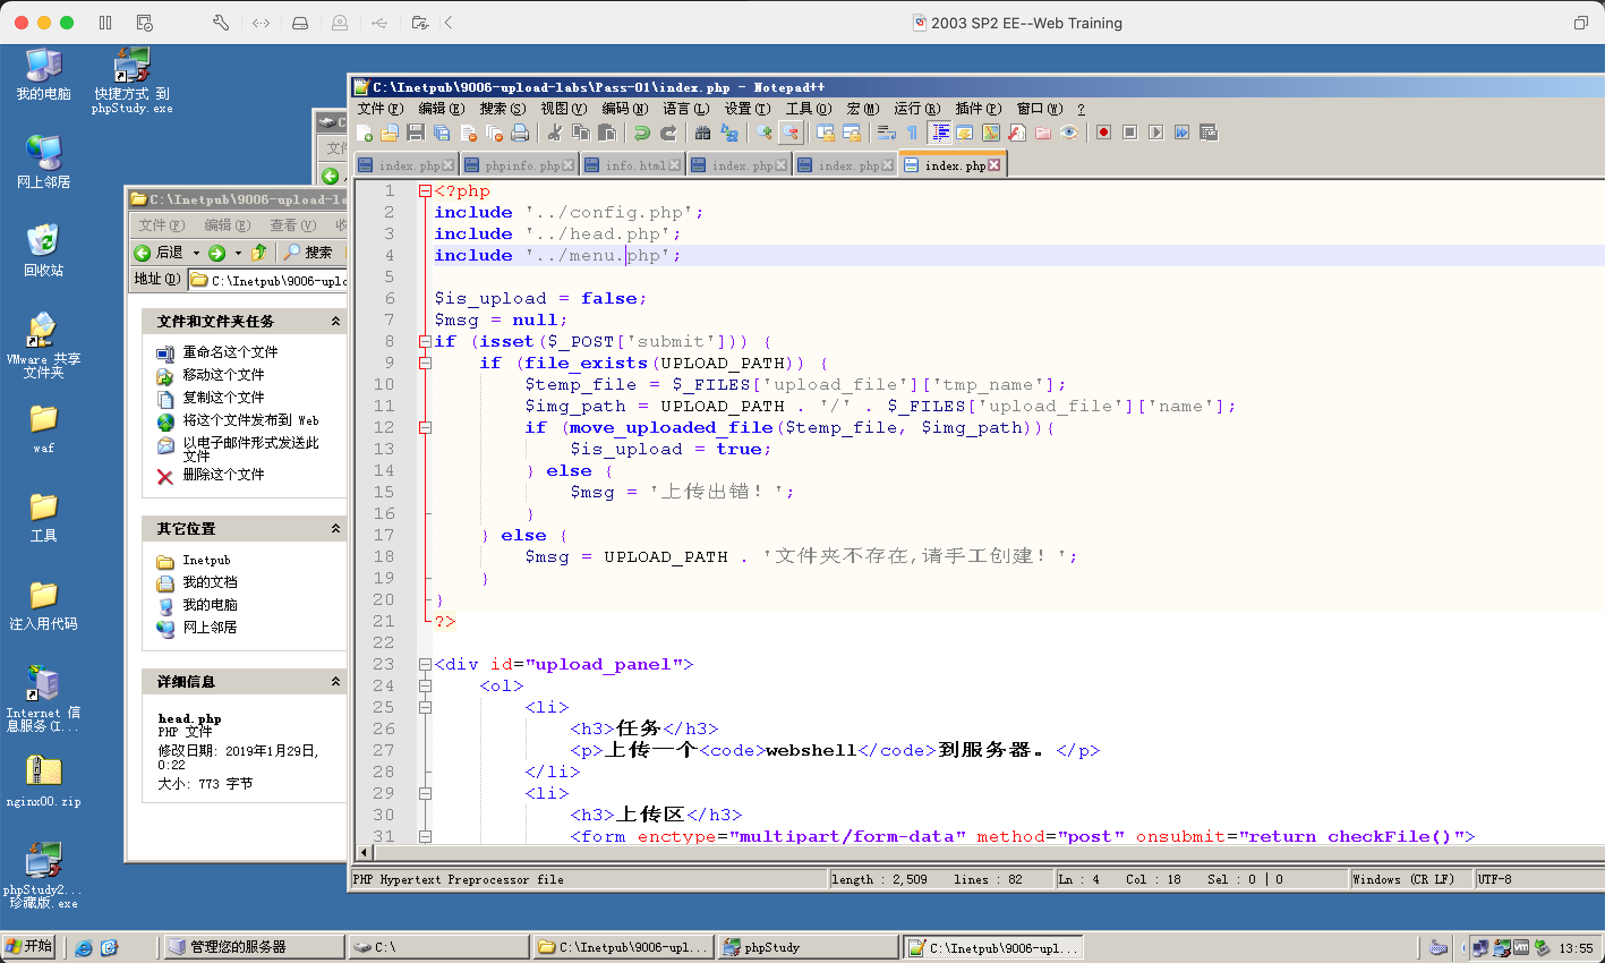1605x963 pixels.
Task: Click the Replace icon on the toolbar
Action: 731,133
